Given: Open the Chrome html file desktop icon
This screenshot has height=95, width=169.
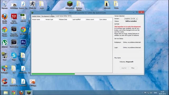Looking at the screenshot, I should click(x=23, y=31).
